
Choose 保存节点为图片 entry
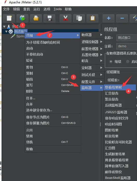(x=53, y=117)
